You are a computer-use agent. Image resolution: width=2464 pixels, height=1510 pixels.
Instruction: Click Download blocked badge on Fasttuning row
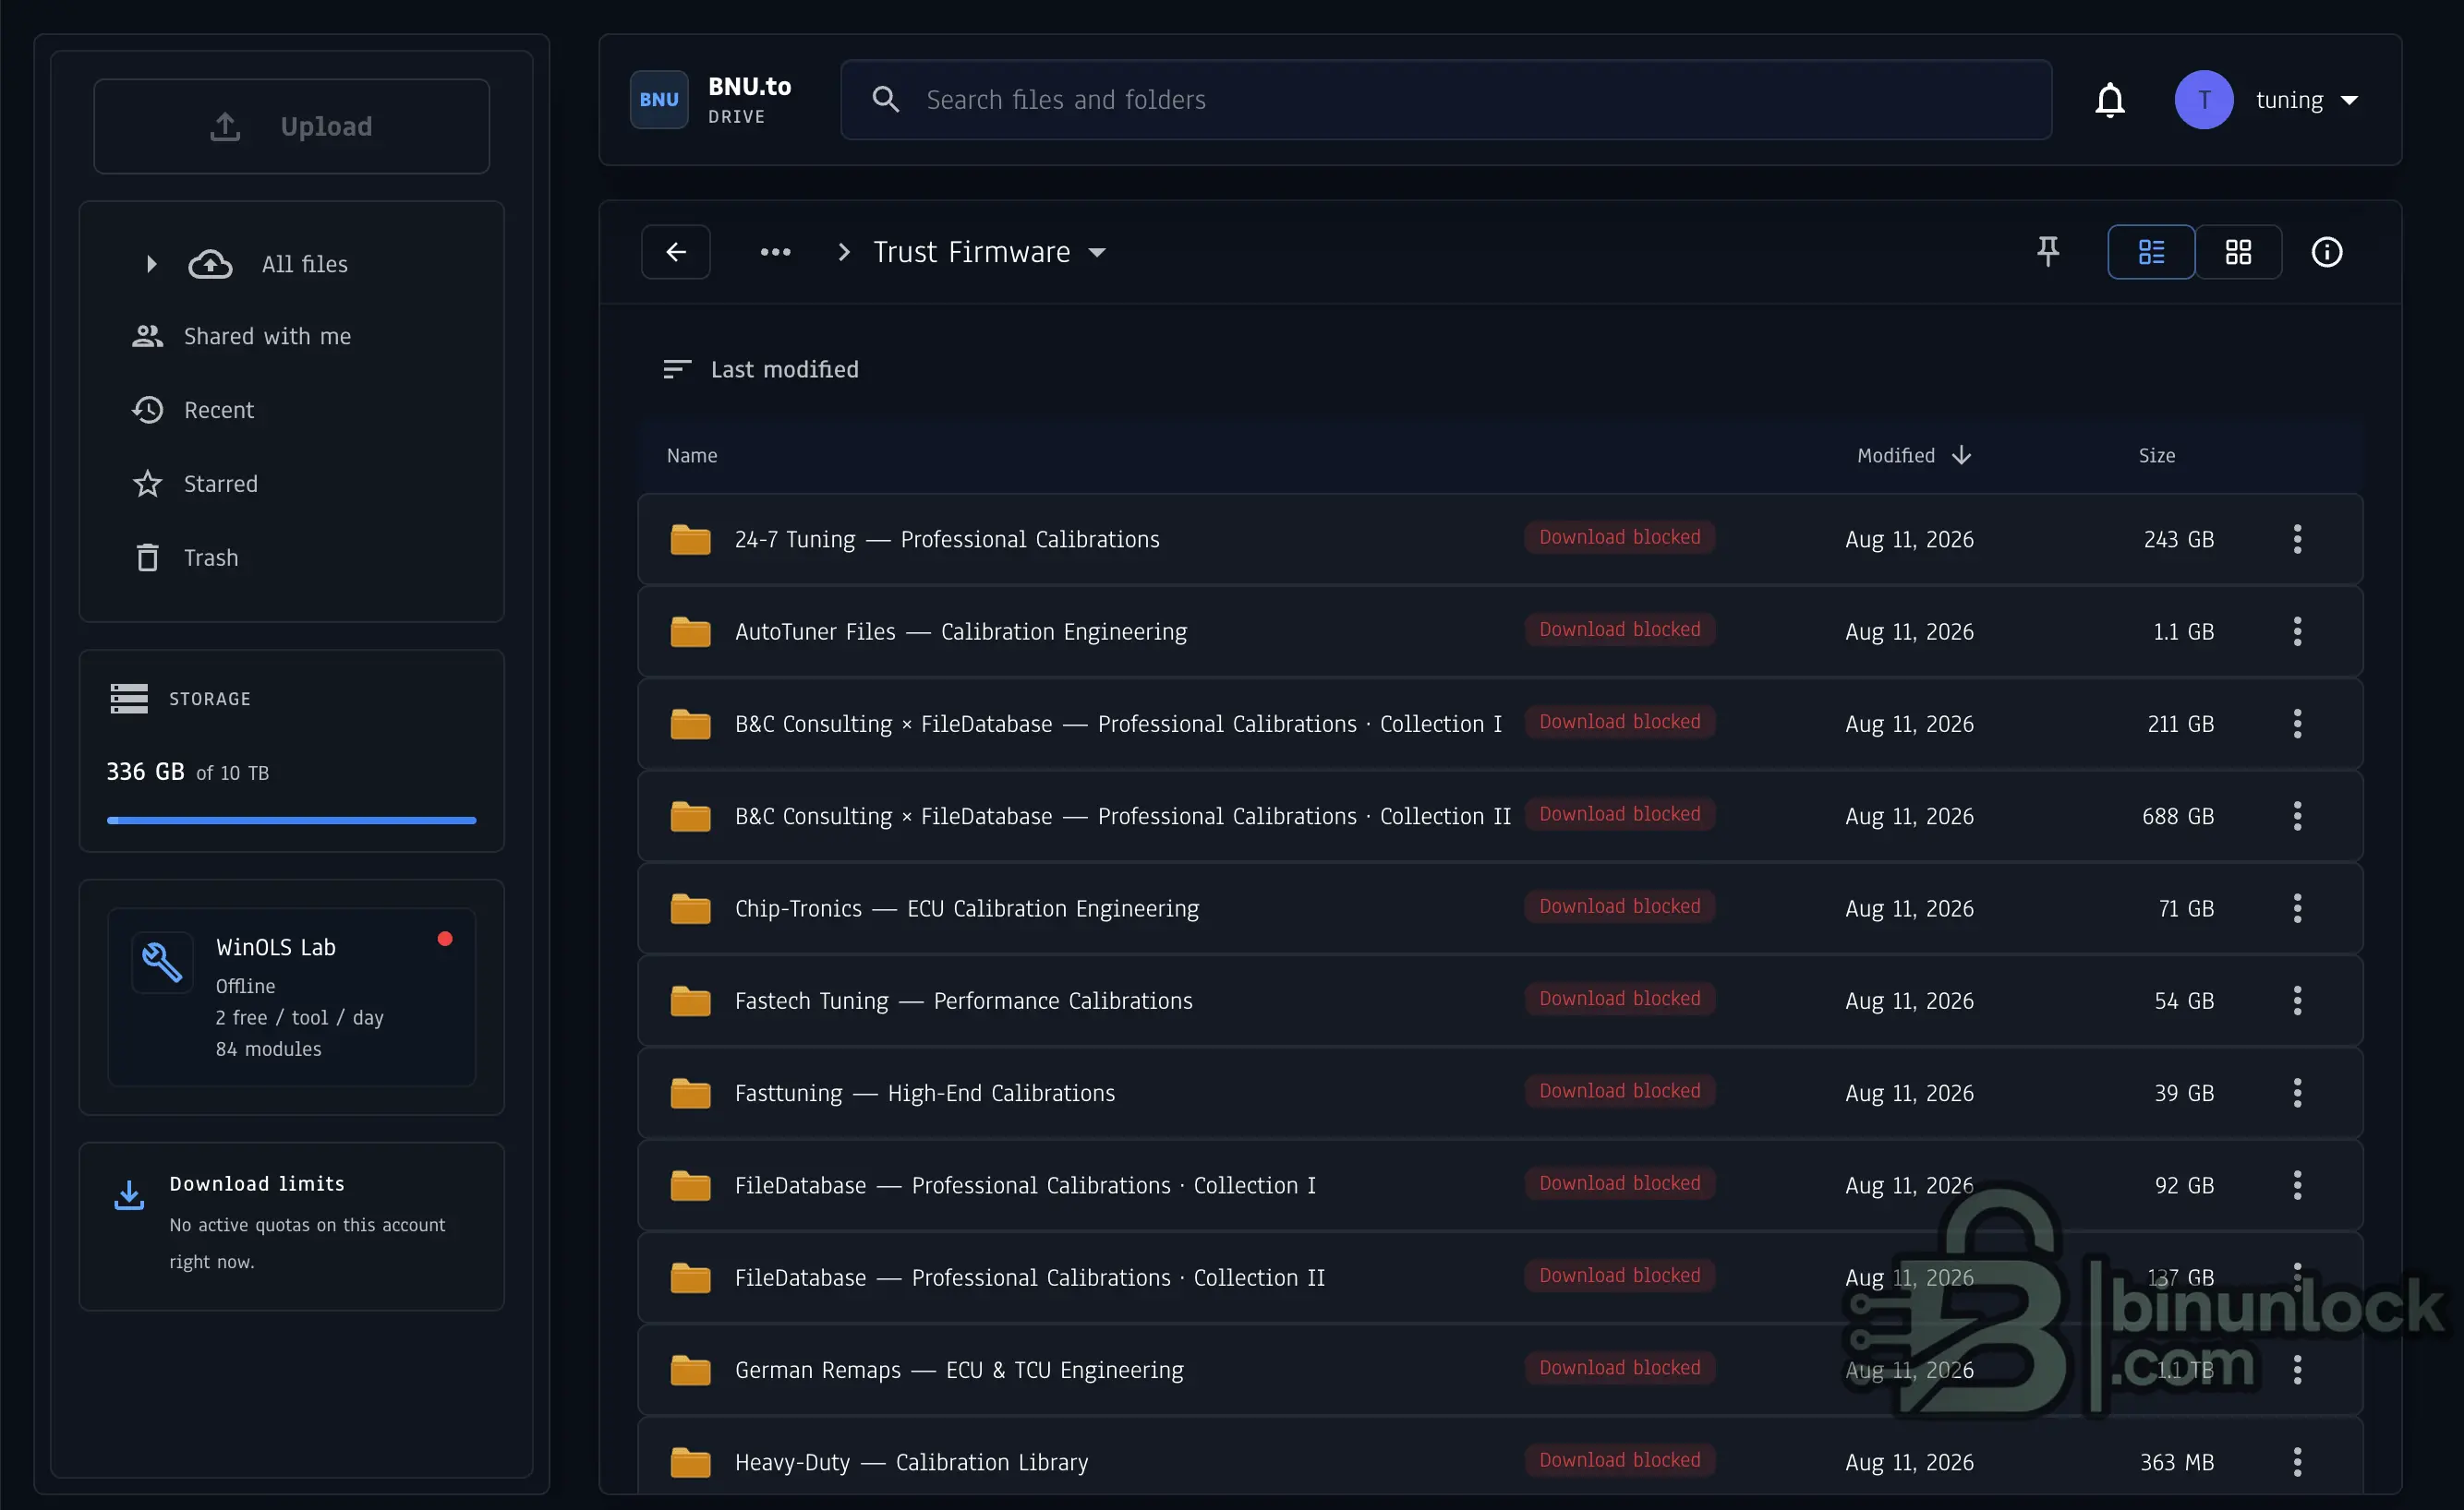tap(1619, 1091)
